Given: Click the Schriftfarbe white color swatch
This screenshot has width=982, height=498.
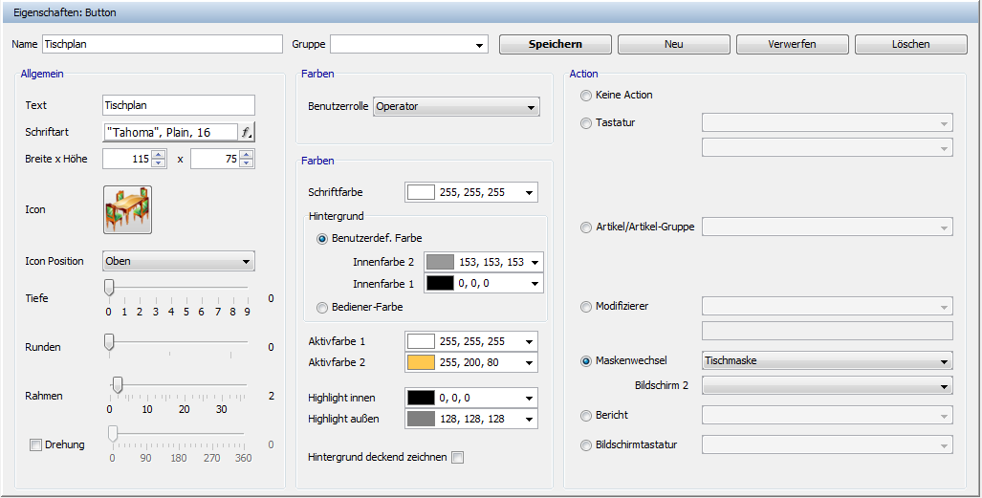Looking at the screenshot, I should [x=421, y=192].
